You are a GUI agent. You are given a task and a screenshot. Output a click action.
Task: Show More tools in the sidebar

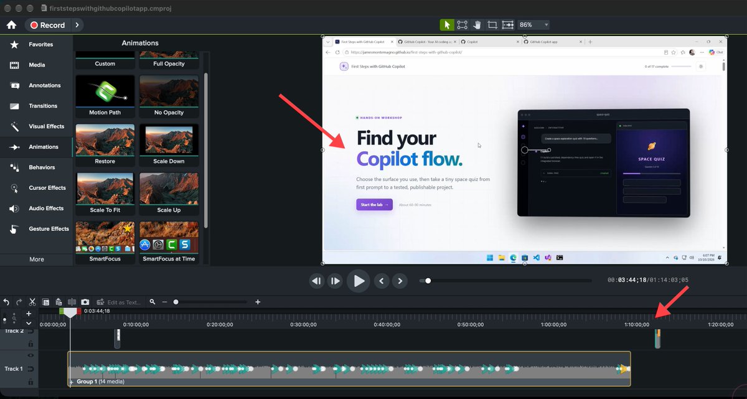click(37, 259)
